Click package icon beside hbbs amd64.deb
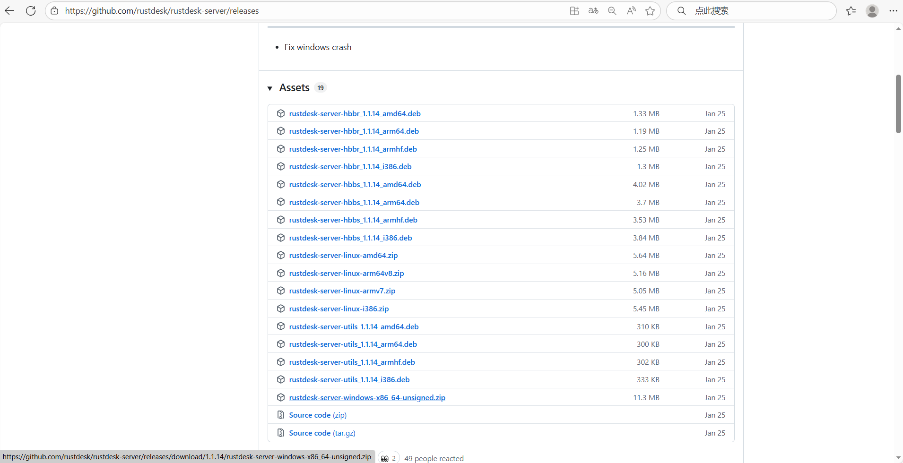 (281, 184)
